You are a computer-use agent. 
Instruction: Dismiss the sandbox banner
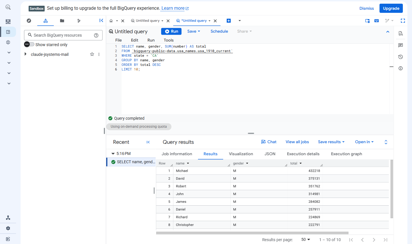367,8
